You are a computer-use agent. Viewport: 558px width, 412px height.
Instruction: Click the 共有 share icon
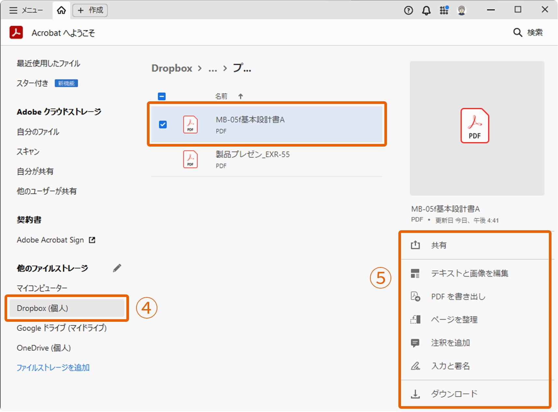coord(415,245)
